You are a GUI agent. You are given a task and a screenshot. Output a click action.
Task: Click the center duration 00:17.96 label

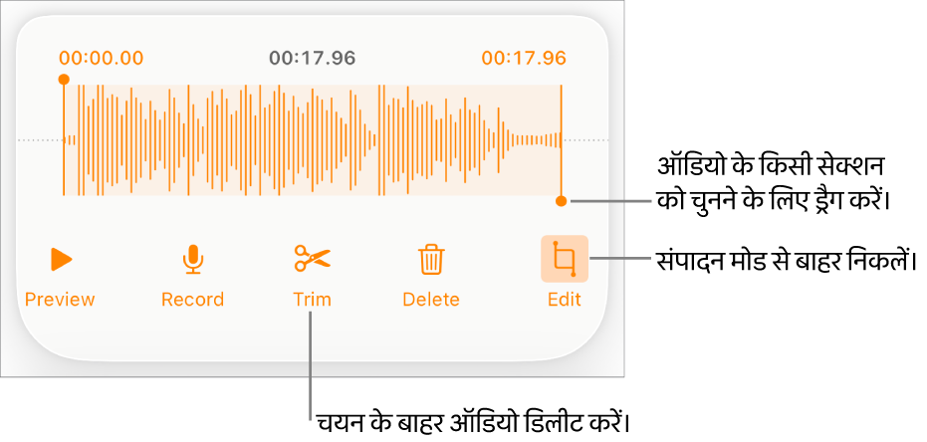313,58
